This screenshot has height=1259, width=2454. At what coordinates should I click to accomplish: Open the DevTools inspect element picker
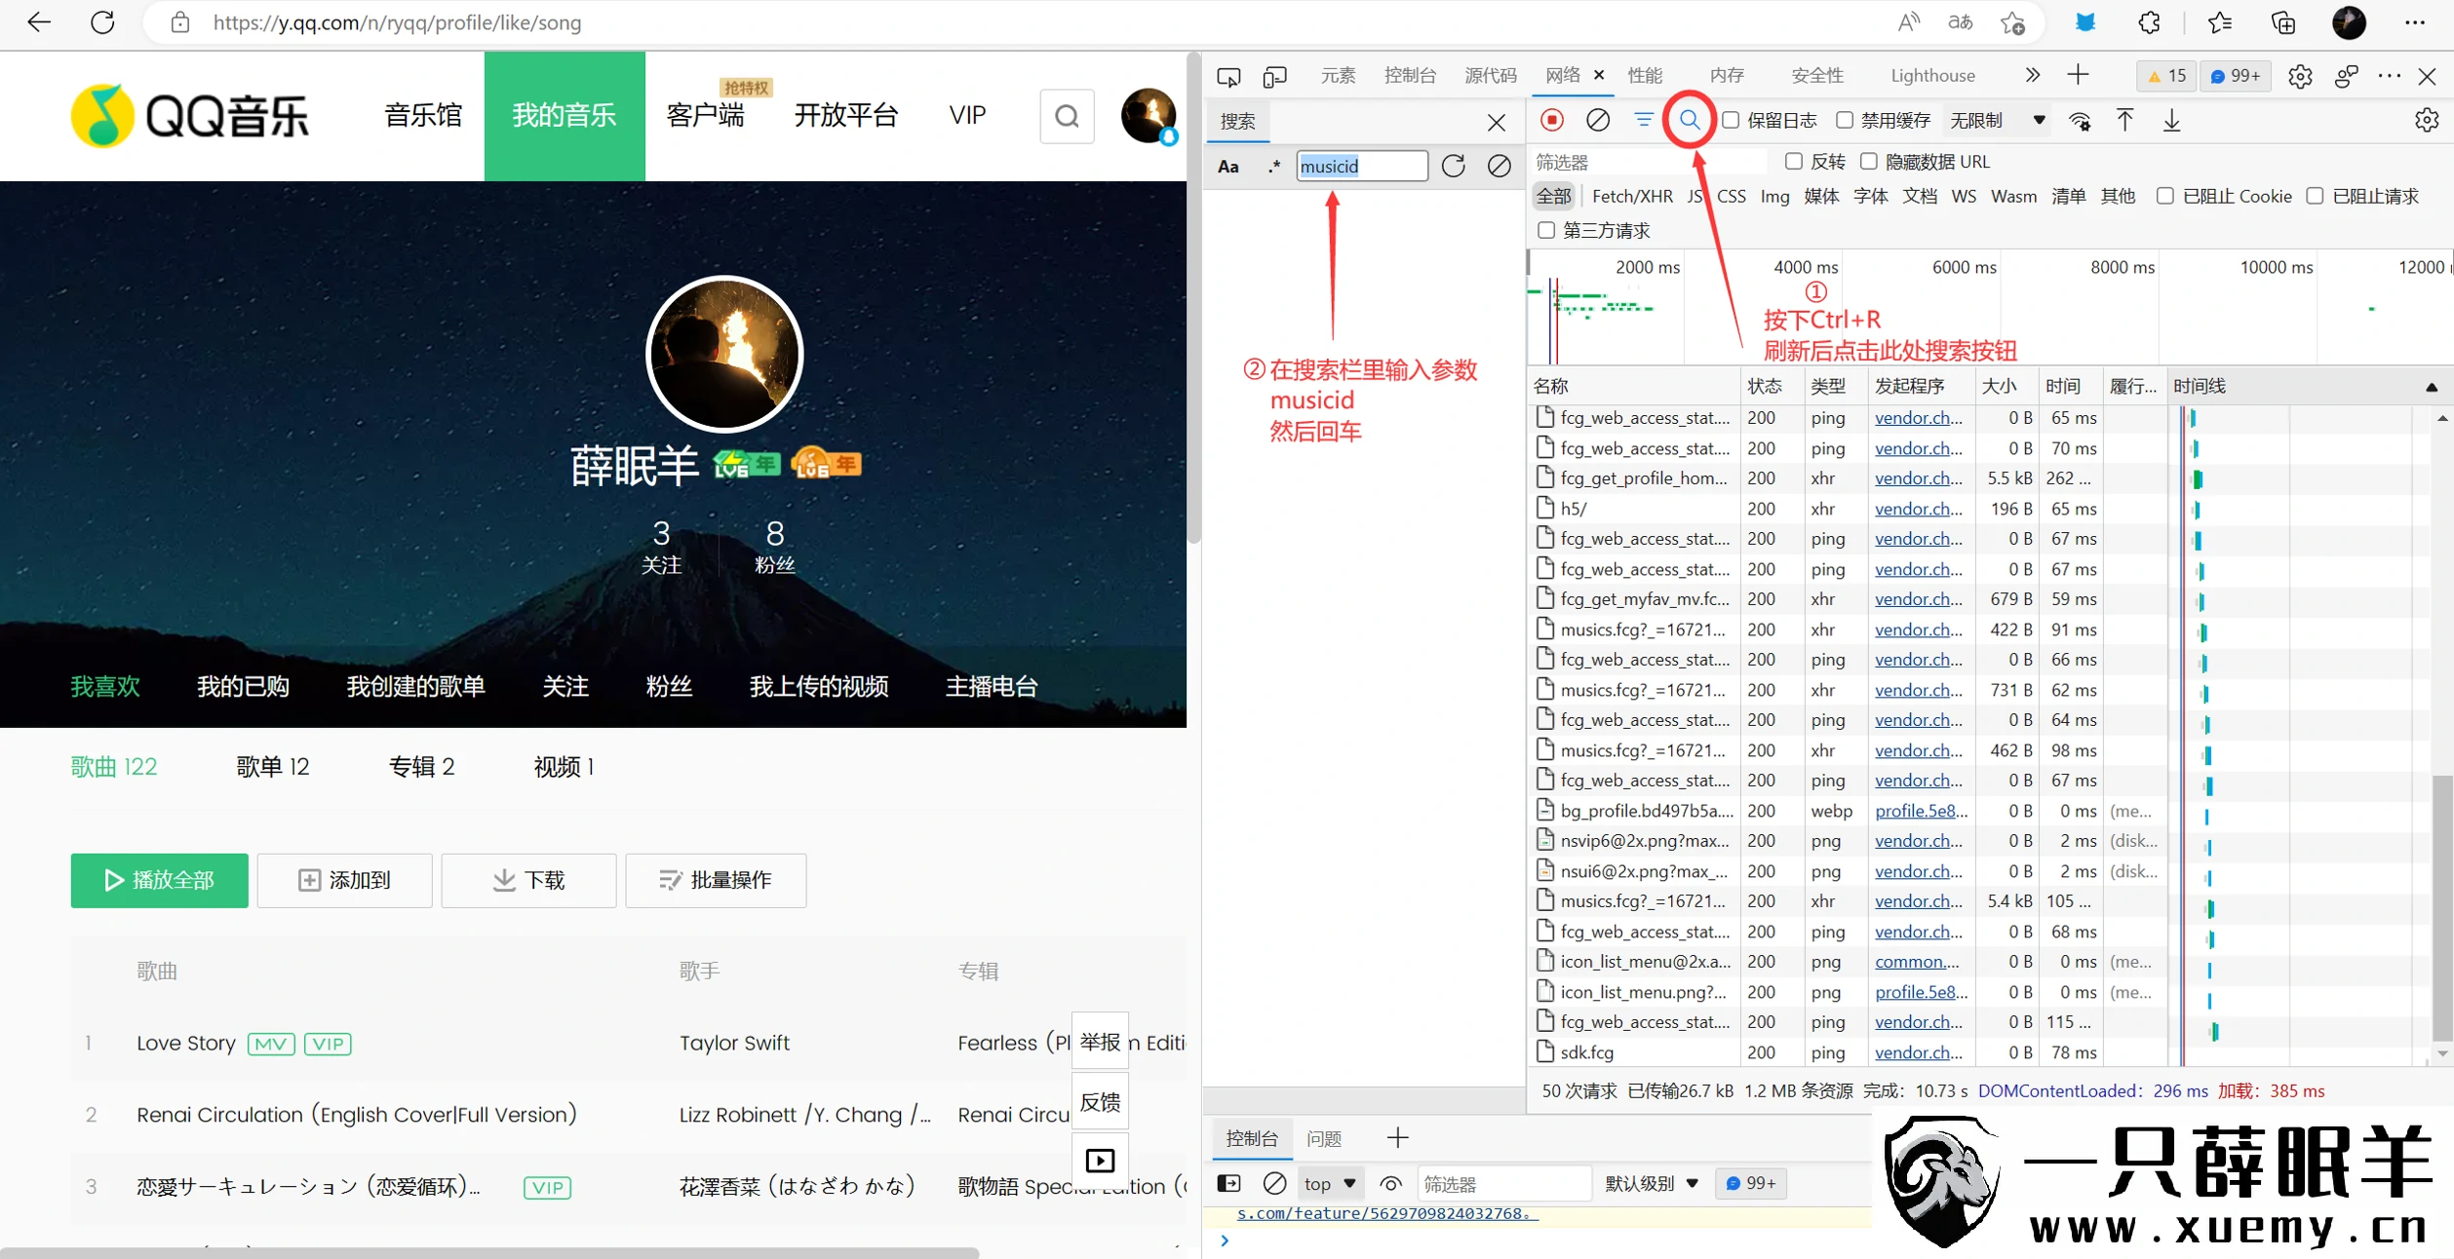[1228, 76]
